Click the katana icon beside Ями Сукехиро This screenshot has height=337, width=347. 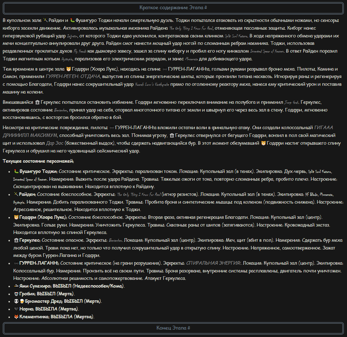coord(16,286)
